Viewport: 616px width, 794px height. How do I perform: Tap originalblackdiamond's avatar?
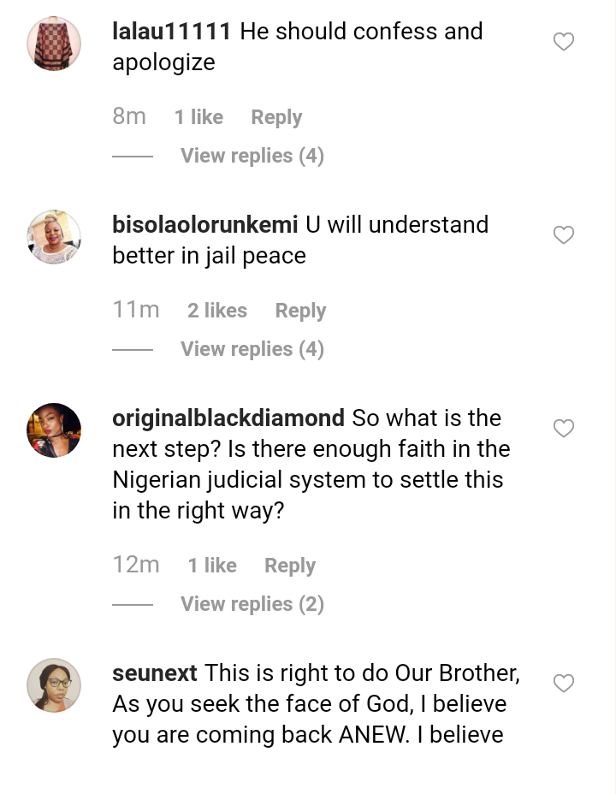click(x=54, y=430)
